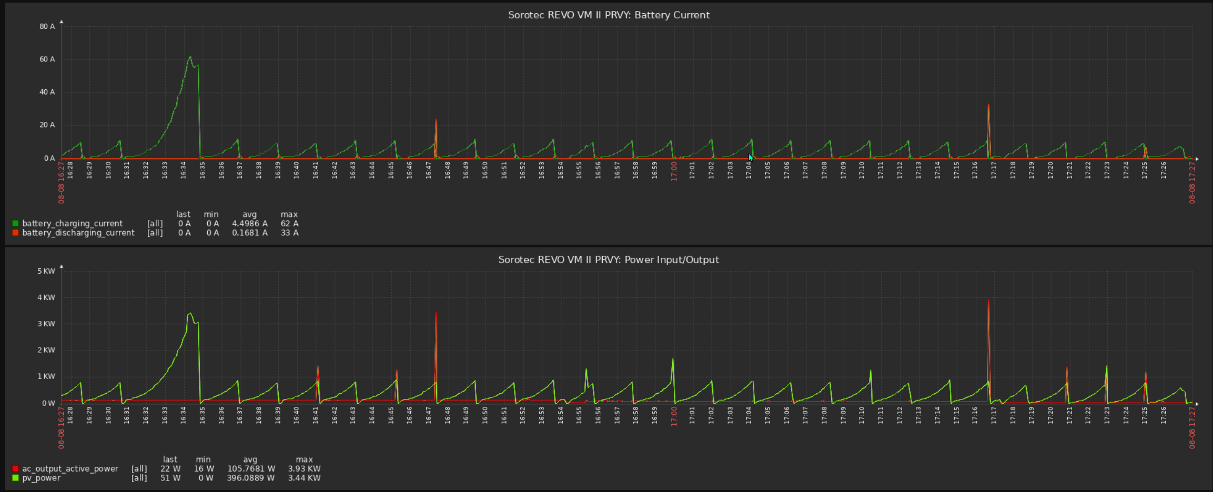
Task: Select the pv_power legend label
Action: tap(41, 478)
